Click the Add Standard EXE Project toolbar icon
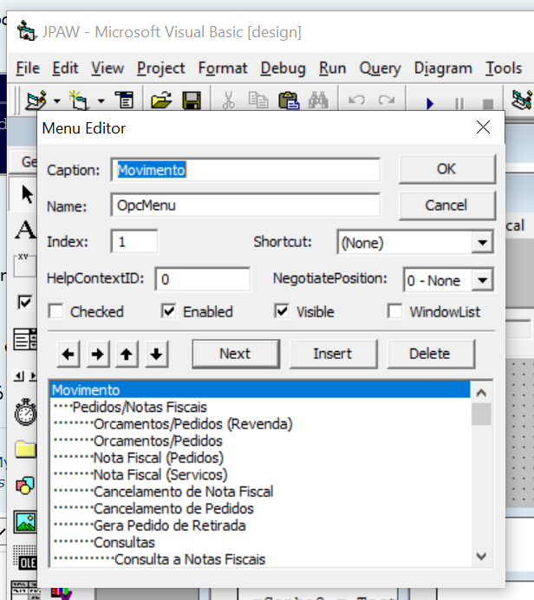The image size is (534, 600). pyautogui.click(x=36, y=101)
